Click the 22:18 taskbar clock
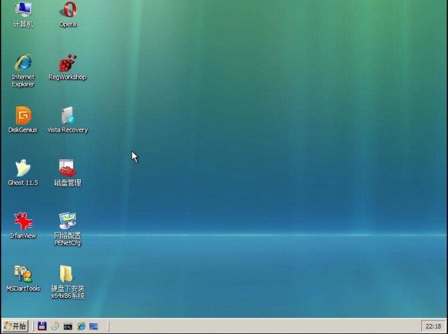 click(x=432, y=326)
